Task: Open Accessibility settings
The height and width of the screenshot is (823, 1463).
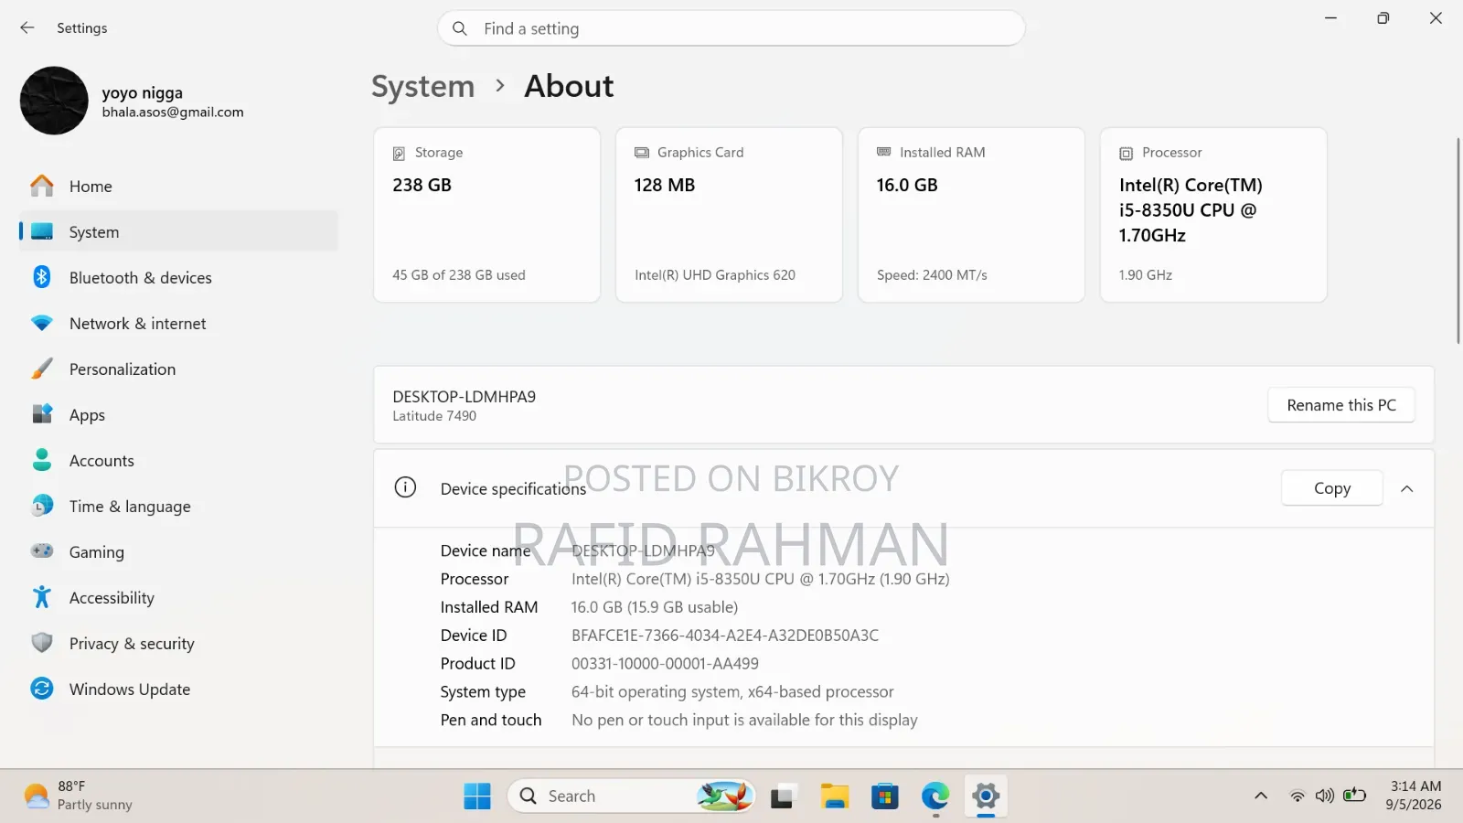Action: [179, 597]
